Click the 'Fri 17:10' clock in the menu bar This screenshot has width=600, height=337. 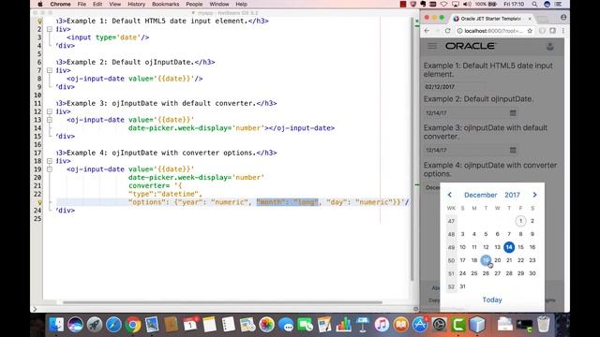(515, 4)
